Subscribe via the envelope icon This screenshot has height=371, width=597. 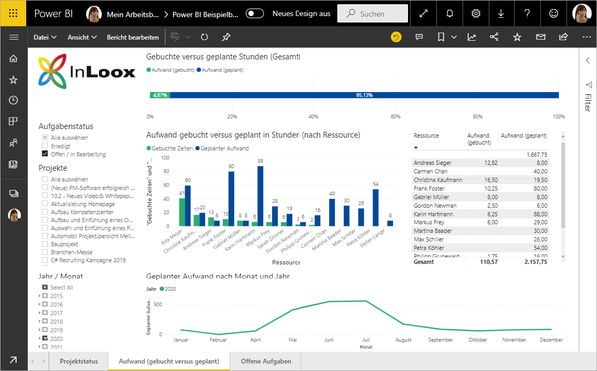(x=540, y=37)
